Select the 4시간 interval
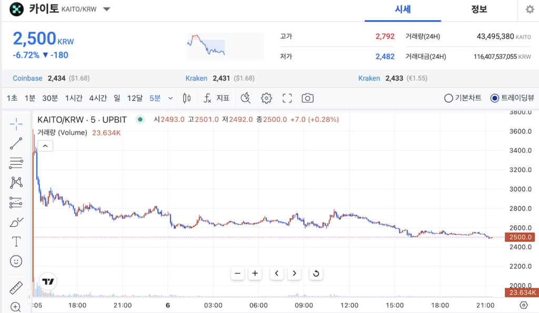This screenshot has height=313, width=539. 98,98
